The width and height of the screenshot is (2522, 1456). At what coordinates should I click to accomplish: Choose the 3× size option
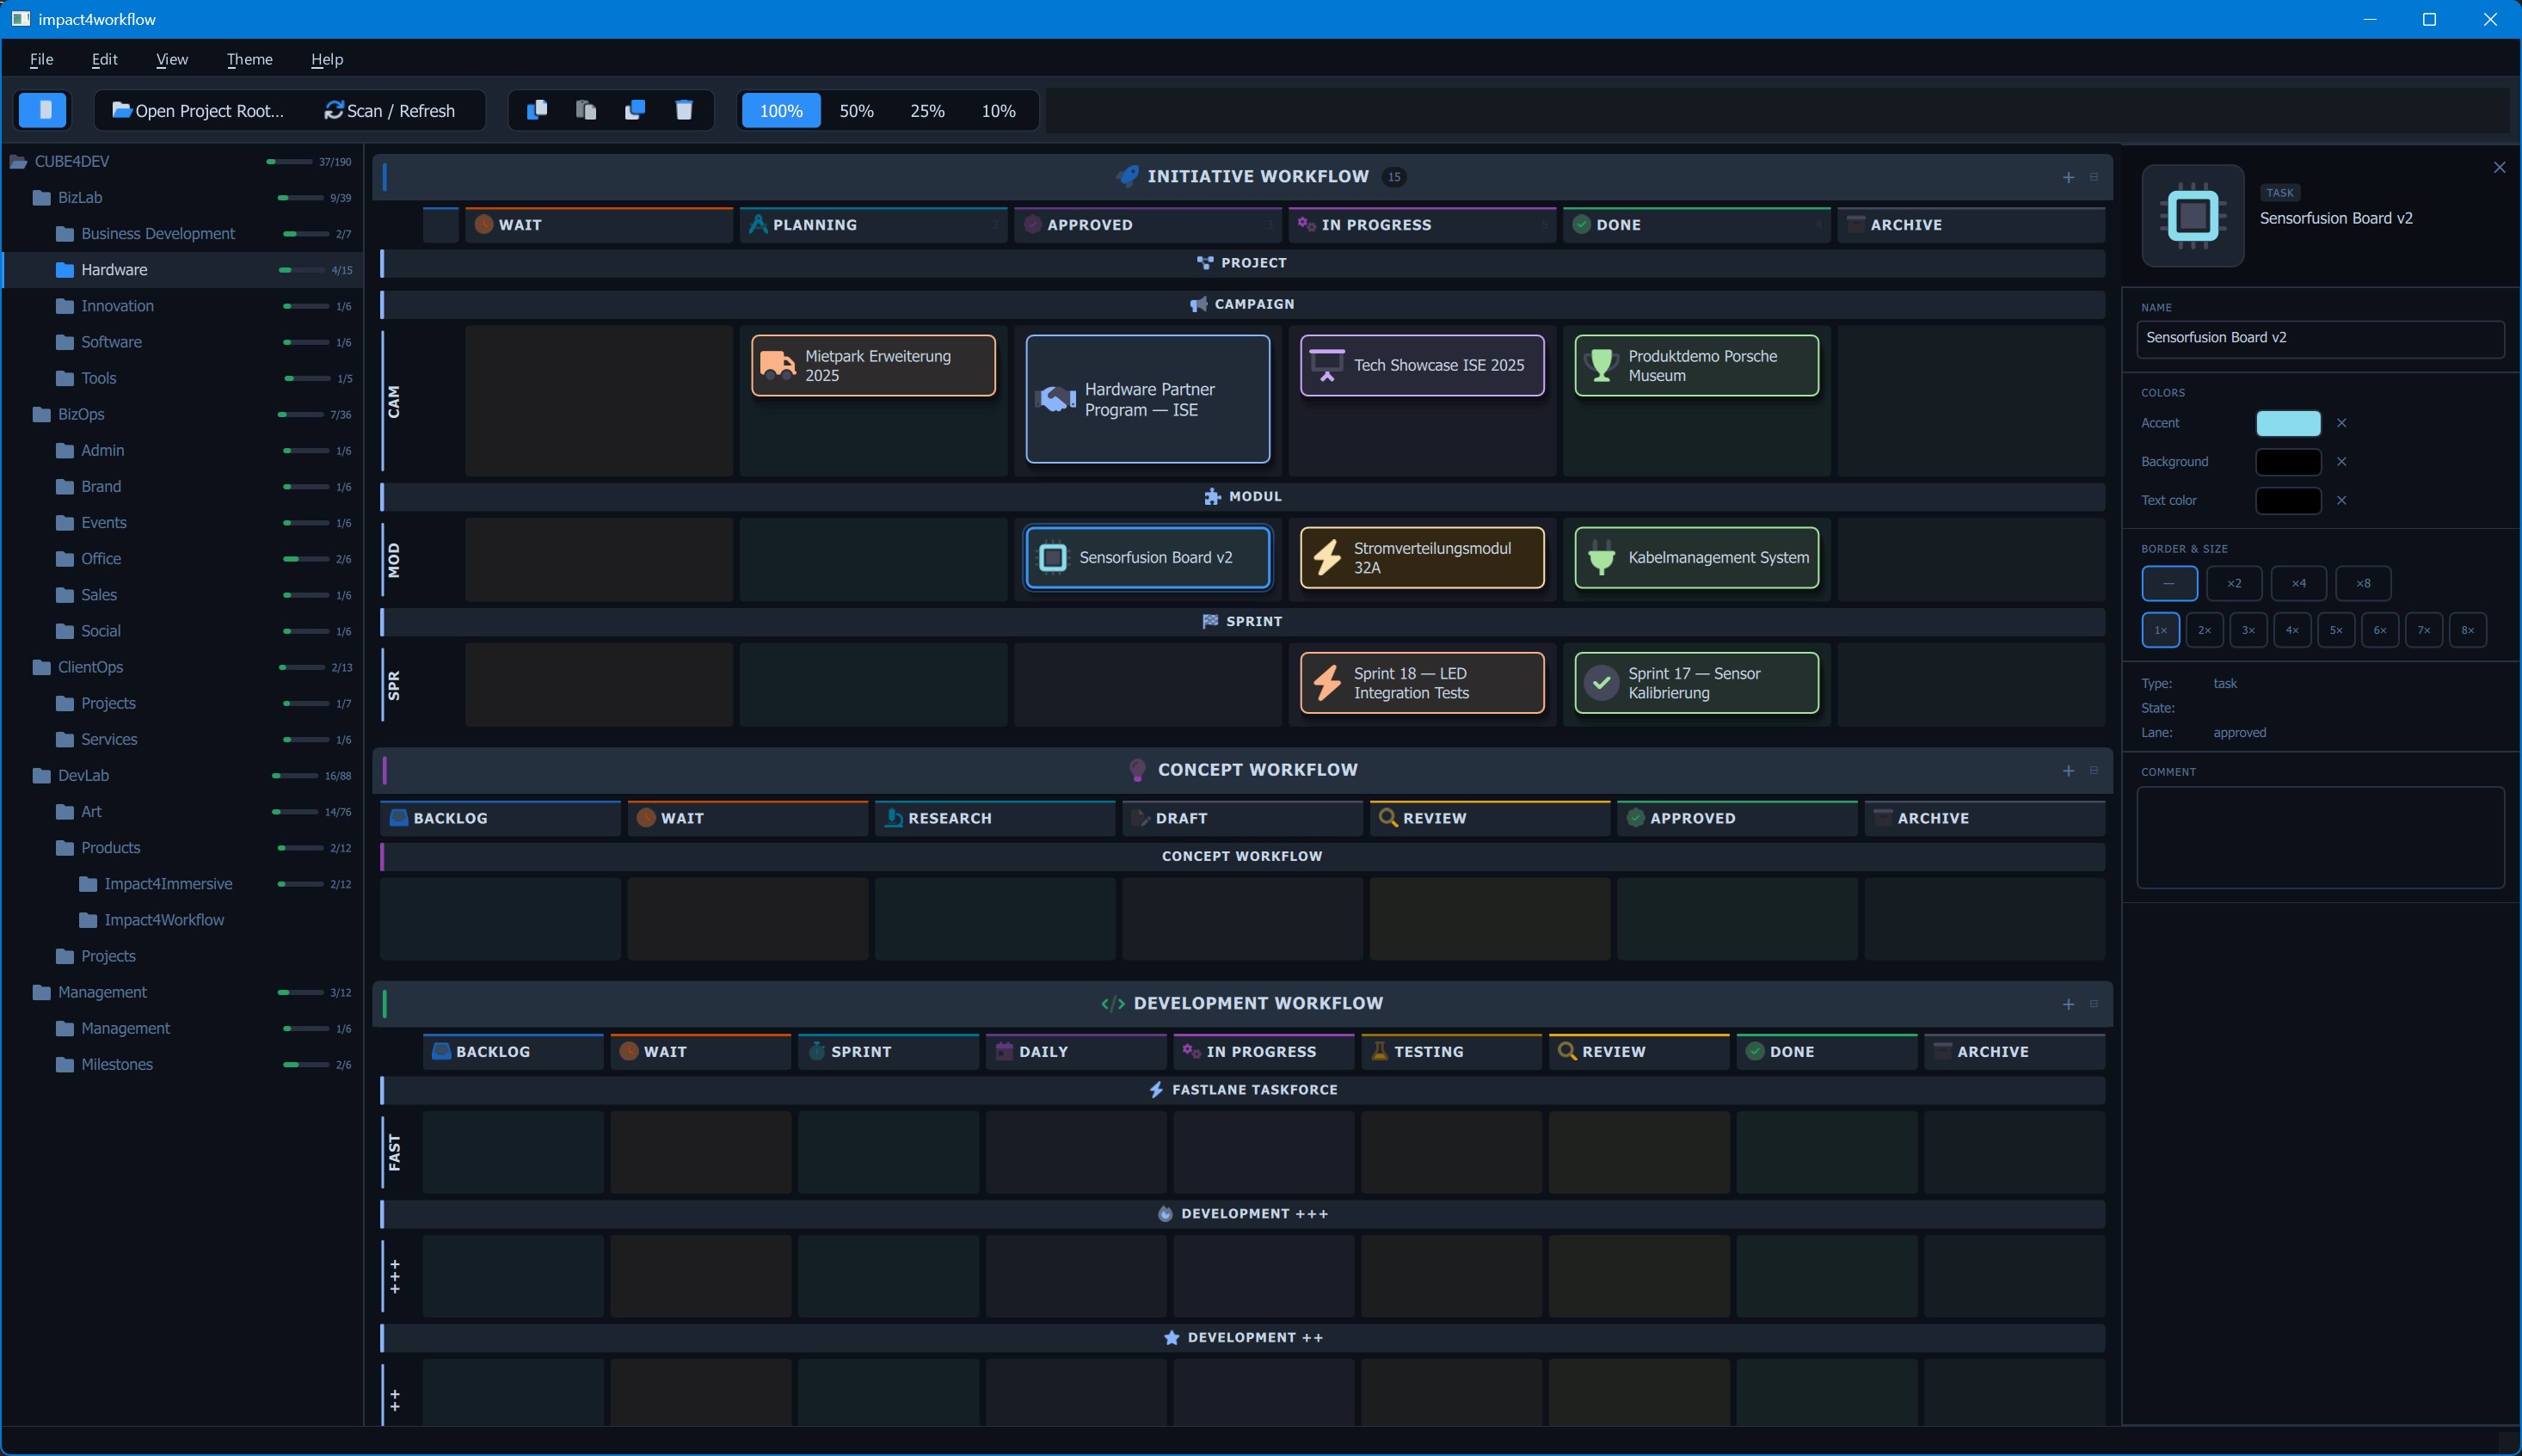pyautogui.click(x=2248, y=630)
